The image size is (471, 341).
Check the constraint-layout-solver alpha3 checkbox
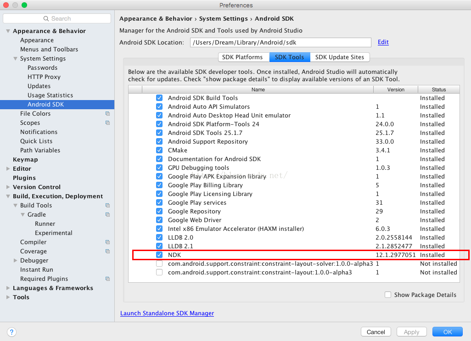coord(159,263)
